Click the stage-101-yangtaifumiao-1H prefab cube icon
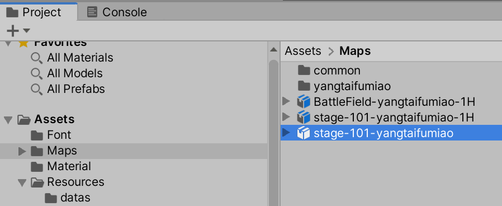 [x=304, y=118]
